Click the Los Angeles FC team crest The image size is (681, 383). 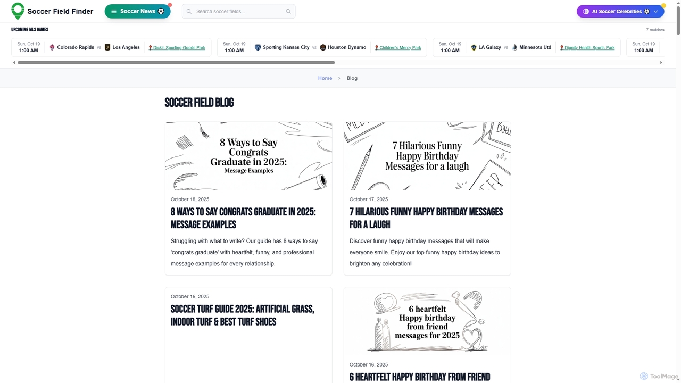[107, 47]
